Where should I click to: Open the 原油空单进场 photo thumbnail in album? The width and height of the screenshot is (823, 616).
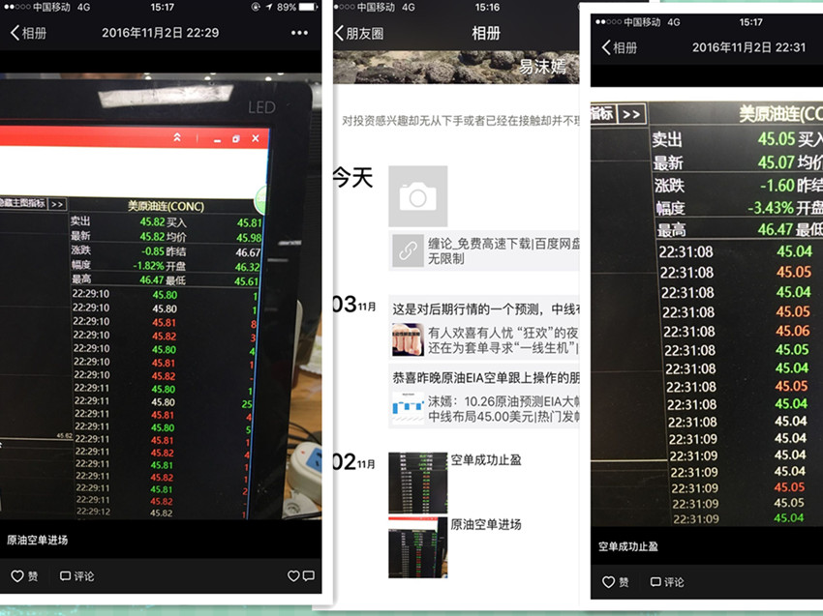(x=418, y=546)
